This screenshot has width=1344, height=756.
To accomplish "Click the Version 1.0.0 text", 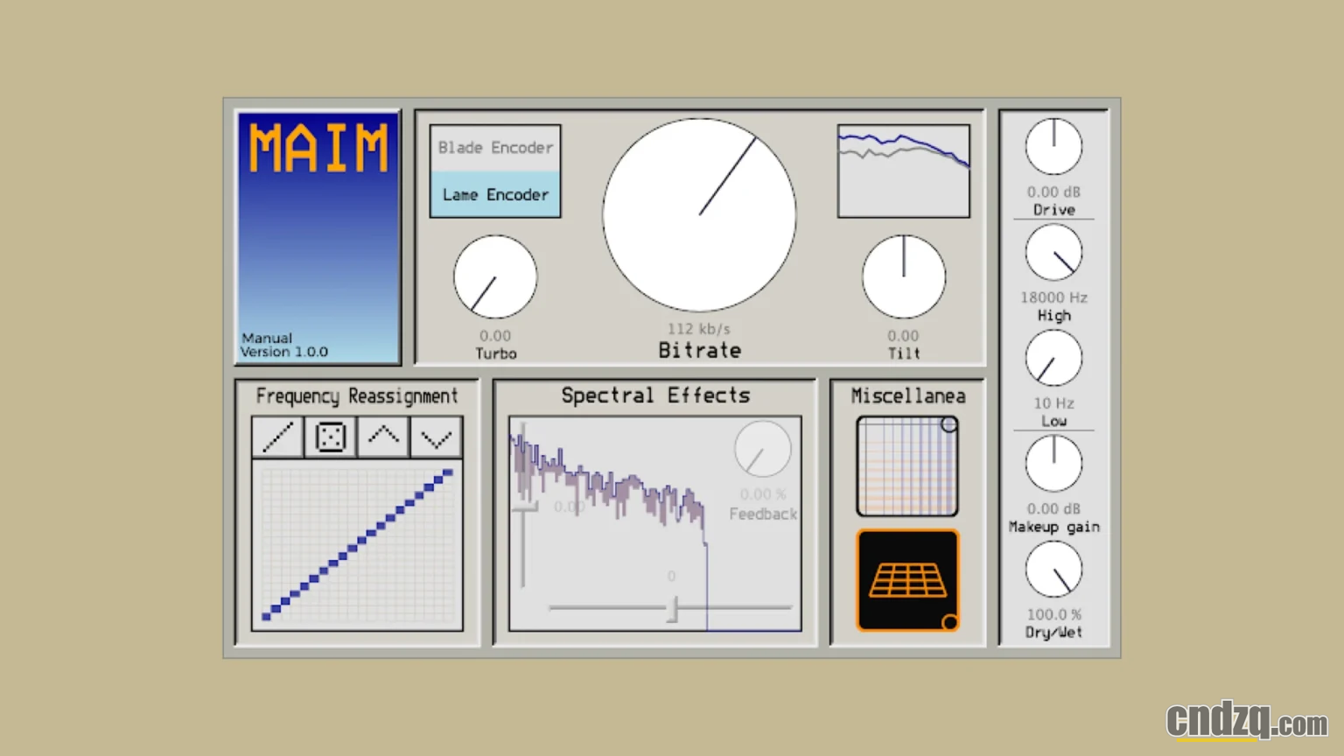I will tap(284, 352).
